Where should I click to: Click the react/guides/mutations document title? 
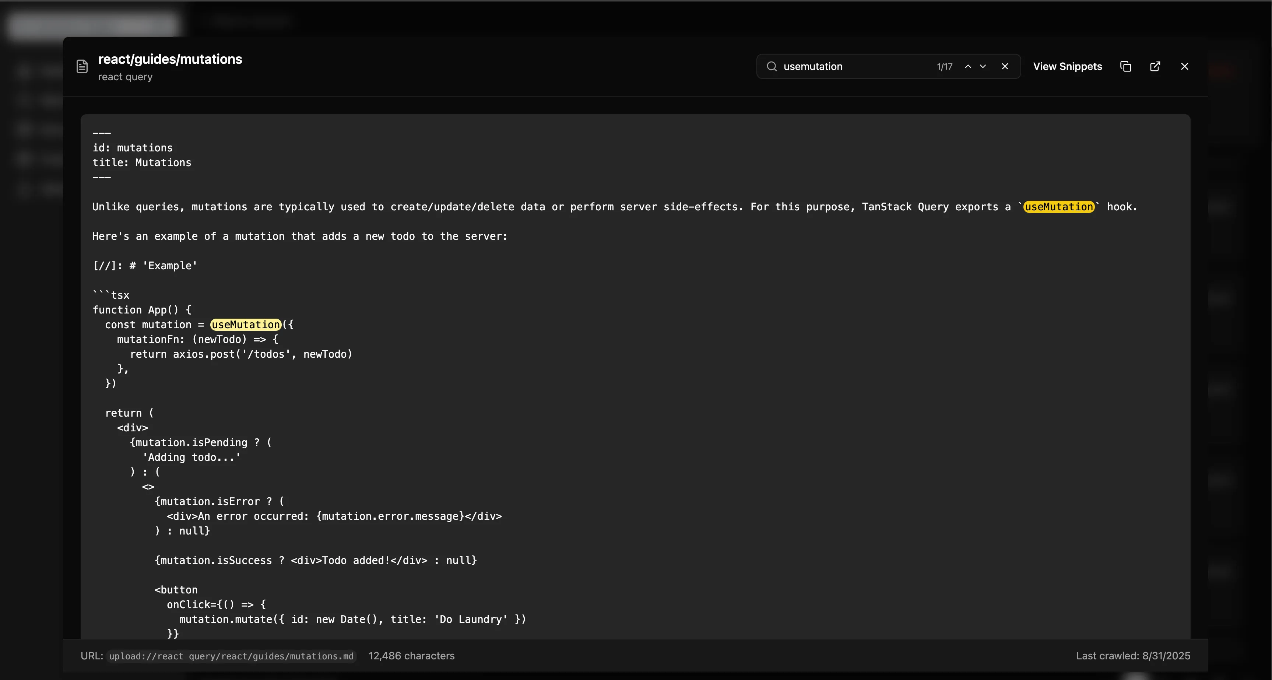click(170, 59)
